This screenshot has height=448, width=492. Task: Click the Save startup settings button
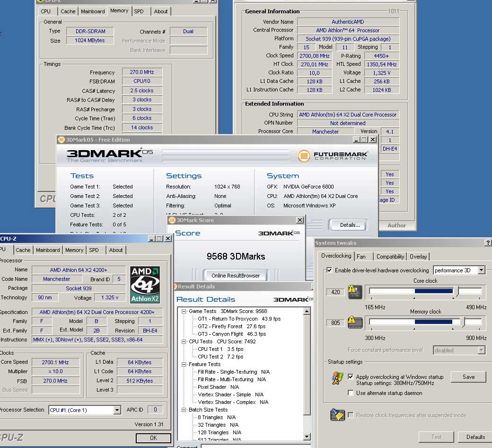(x=468, y=377)
